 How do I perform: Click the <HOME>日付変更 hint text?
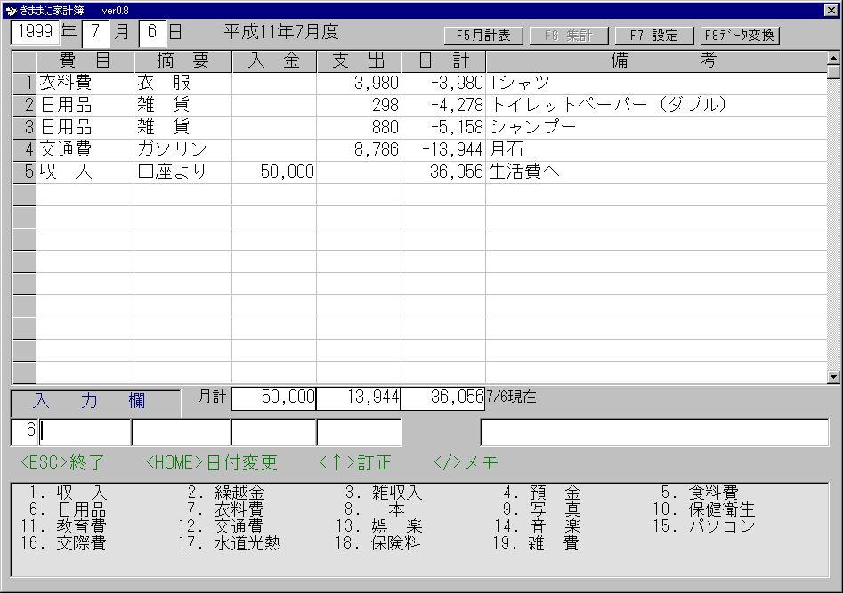[212, 462]
